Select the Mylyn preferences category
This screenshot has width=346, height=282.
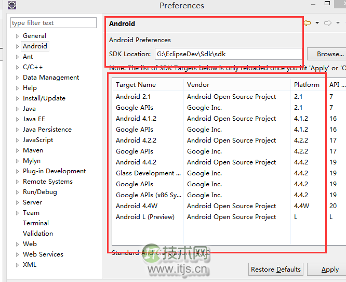tap(32, 161)
